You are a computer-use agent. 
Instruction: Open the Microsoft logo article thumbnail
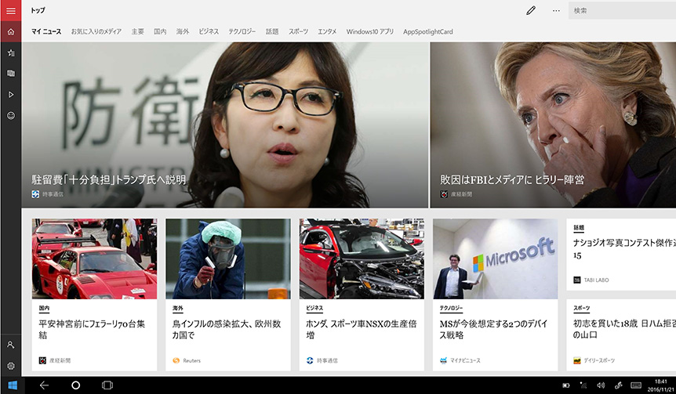click(x=495, y=258)
